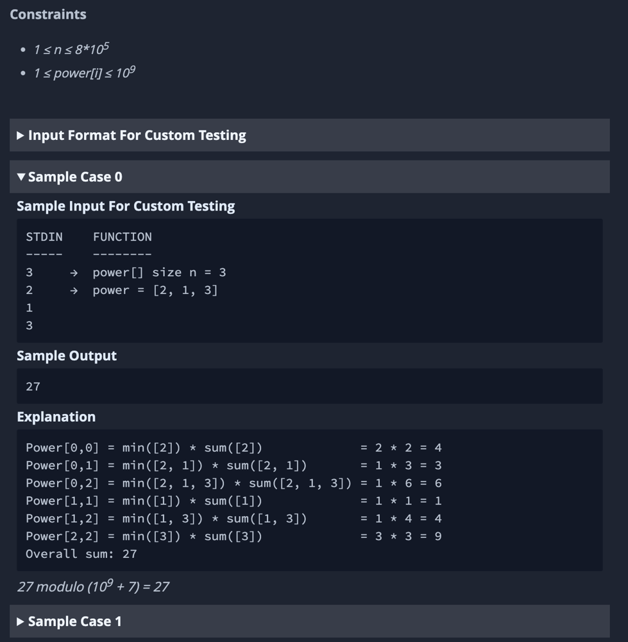
Task: Click the sample output value 27
Action: point(33,386)
